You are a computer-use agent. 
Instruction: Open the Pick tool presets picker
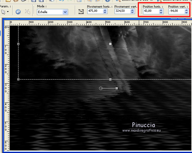click(x=3, y=12)
